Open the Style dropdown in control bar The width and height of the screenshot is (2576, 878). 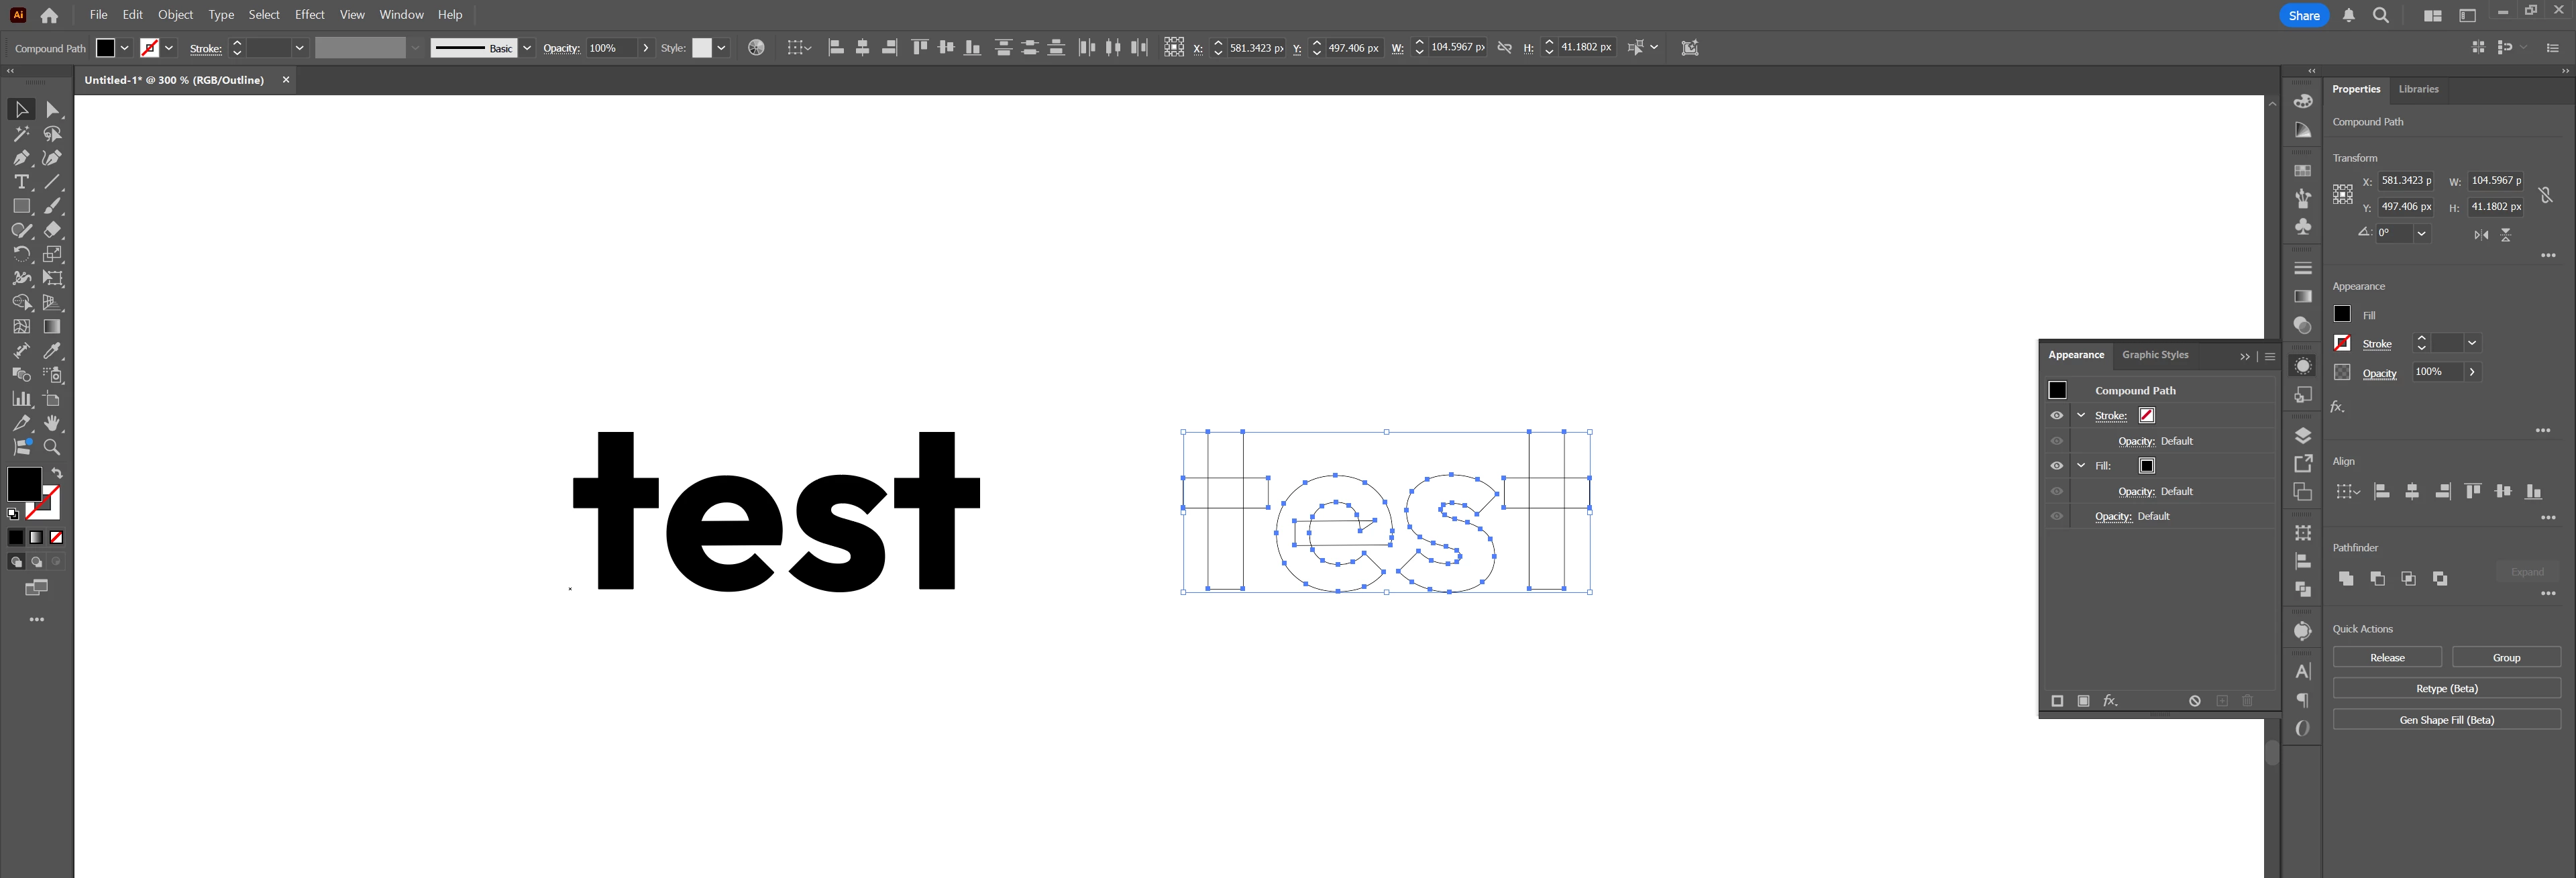721,48
